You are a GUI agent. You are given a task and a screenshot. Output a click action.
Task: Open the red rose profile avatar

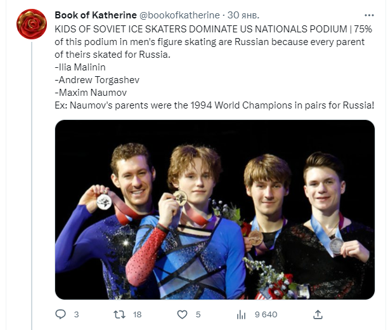(x=32, y=24)
